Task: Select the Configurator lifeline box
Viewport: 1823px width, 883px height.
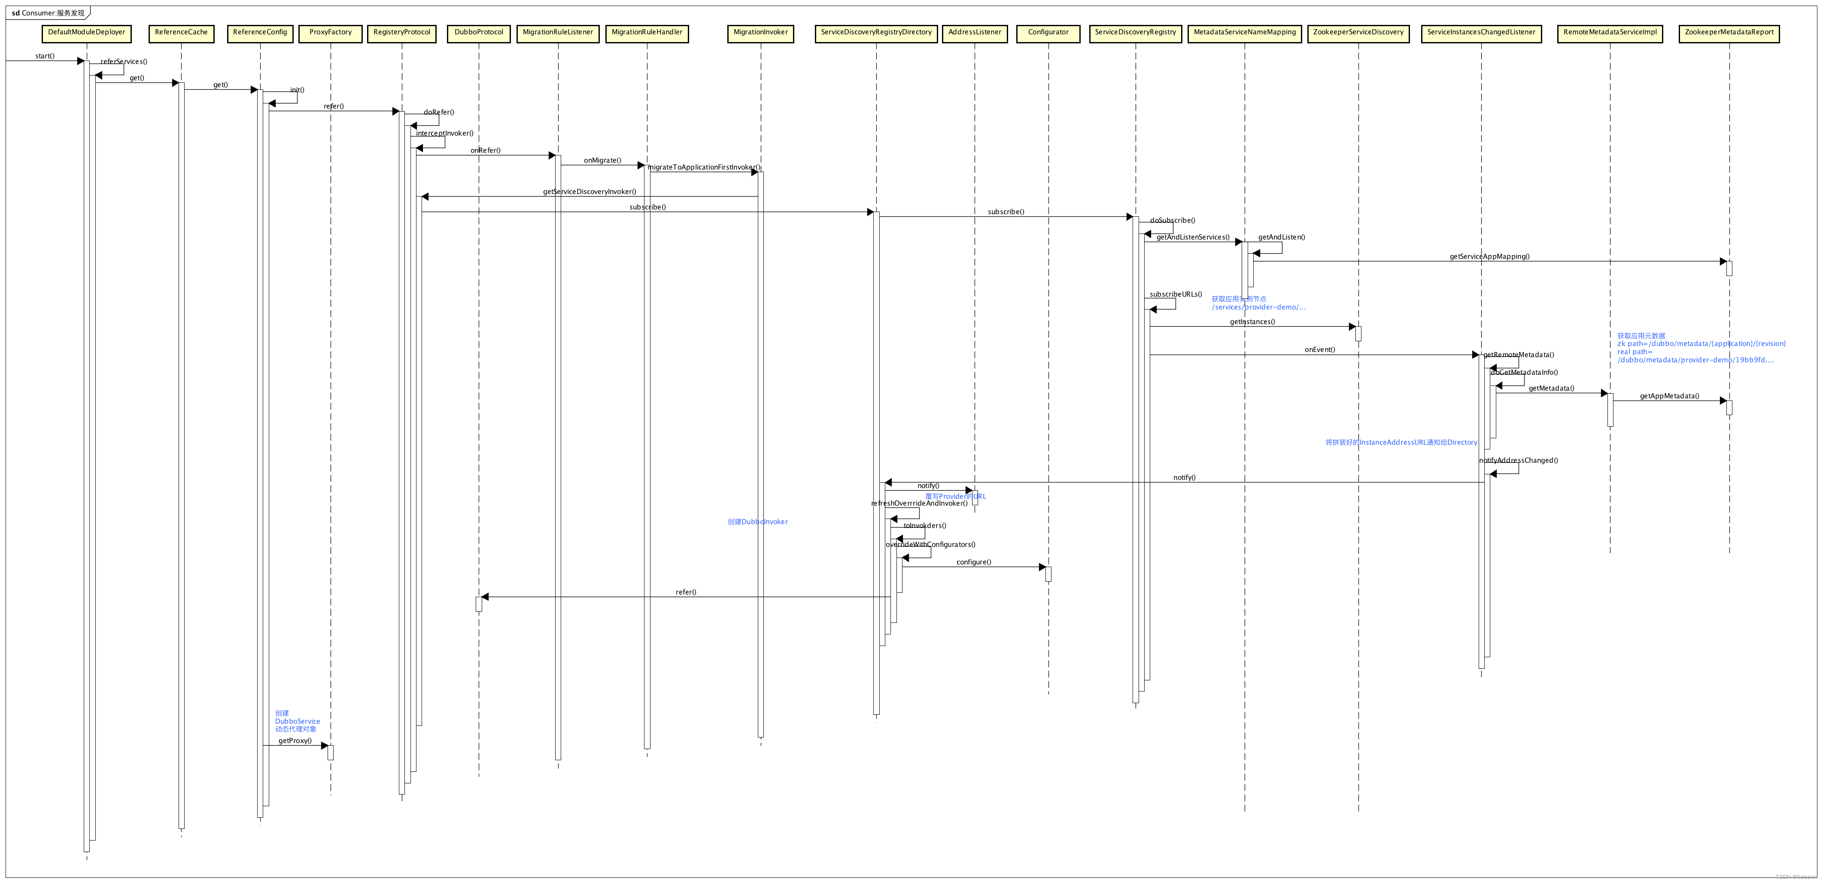Action: coord(1048,33)
